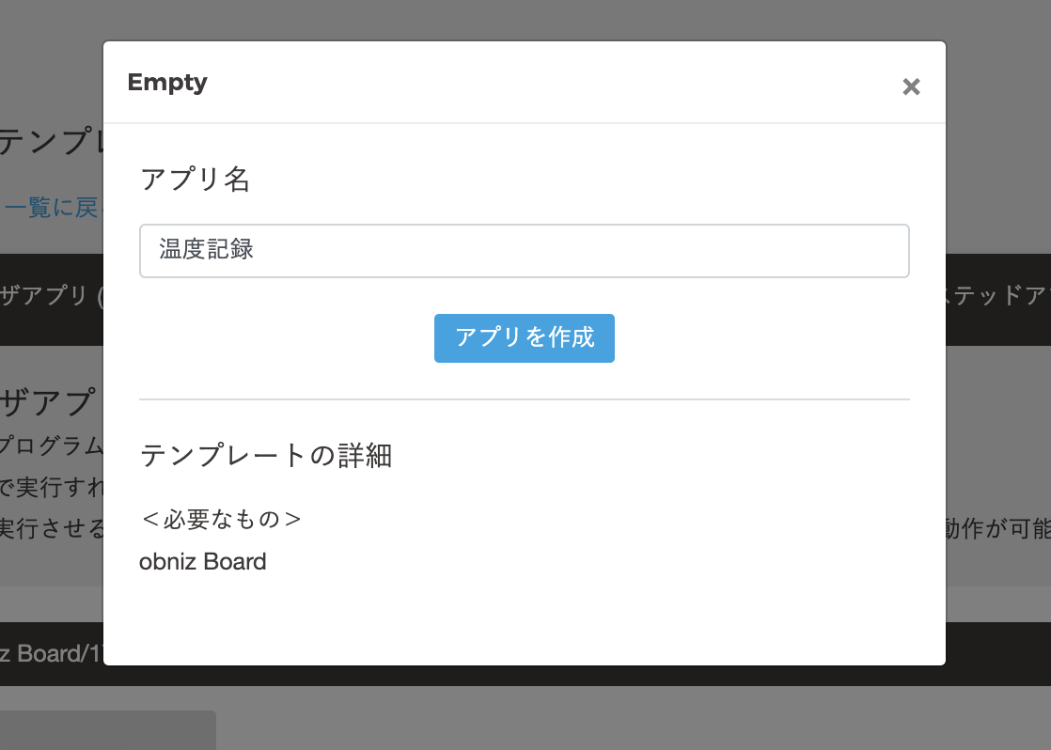
Task: Click the プログラム description text at left edge
Action: [x=51, y=445]
